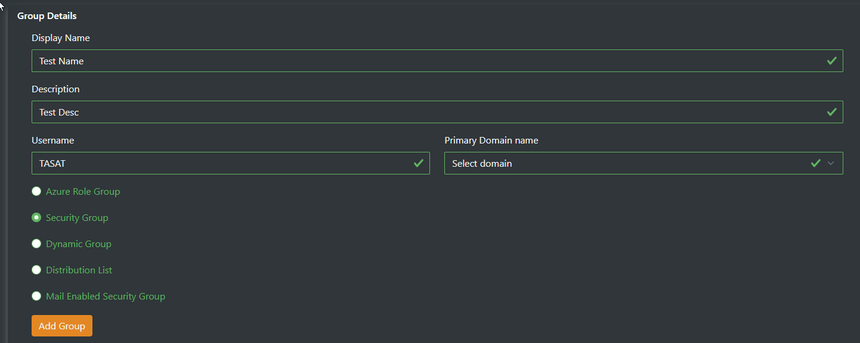This screenshot has height=343, width=860.
Task: Click the checkmark icon in Username field
Action: click(418, 163)
